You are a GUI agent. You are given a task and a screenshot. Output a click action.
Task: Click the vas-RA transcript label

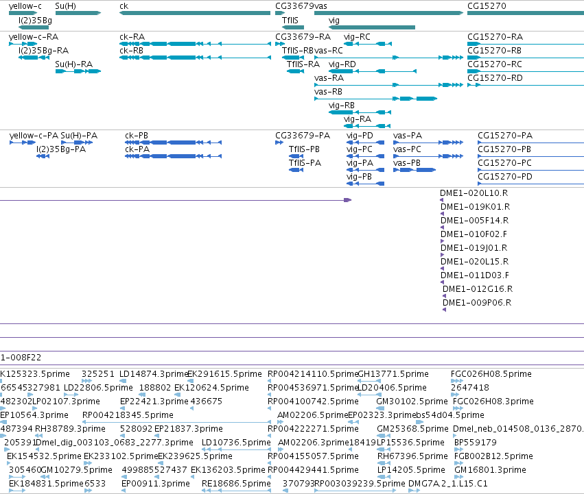click(329, 78)
